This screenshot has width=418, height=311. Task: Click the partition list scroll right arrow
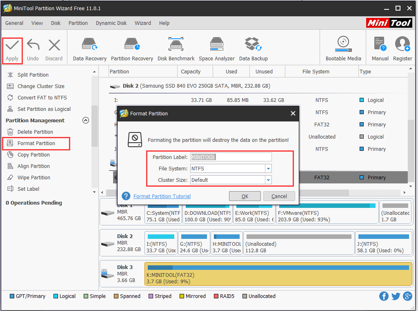(x=405, y=192)
